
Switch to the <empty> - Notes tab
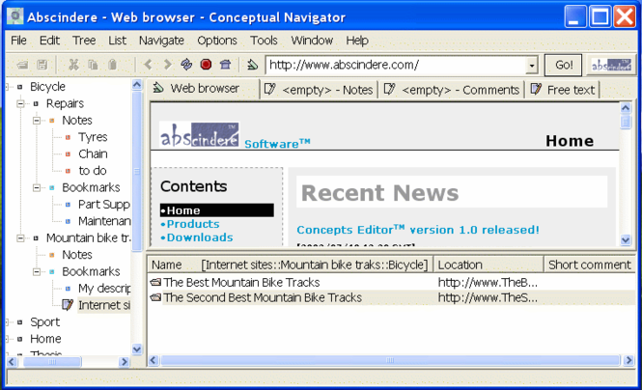(319, 90)
